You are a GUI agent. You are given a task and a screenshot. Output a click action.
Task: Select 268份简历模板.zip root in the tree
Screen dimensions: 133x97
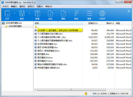(14, 23)
